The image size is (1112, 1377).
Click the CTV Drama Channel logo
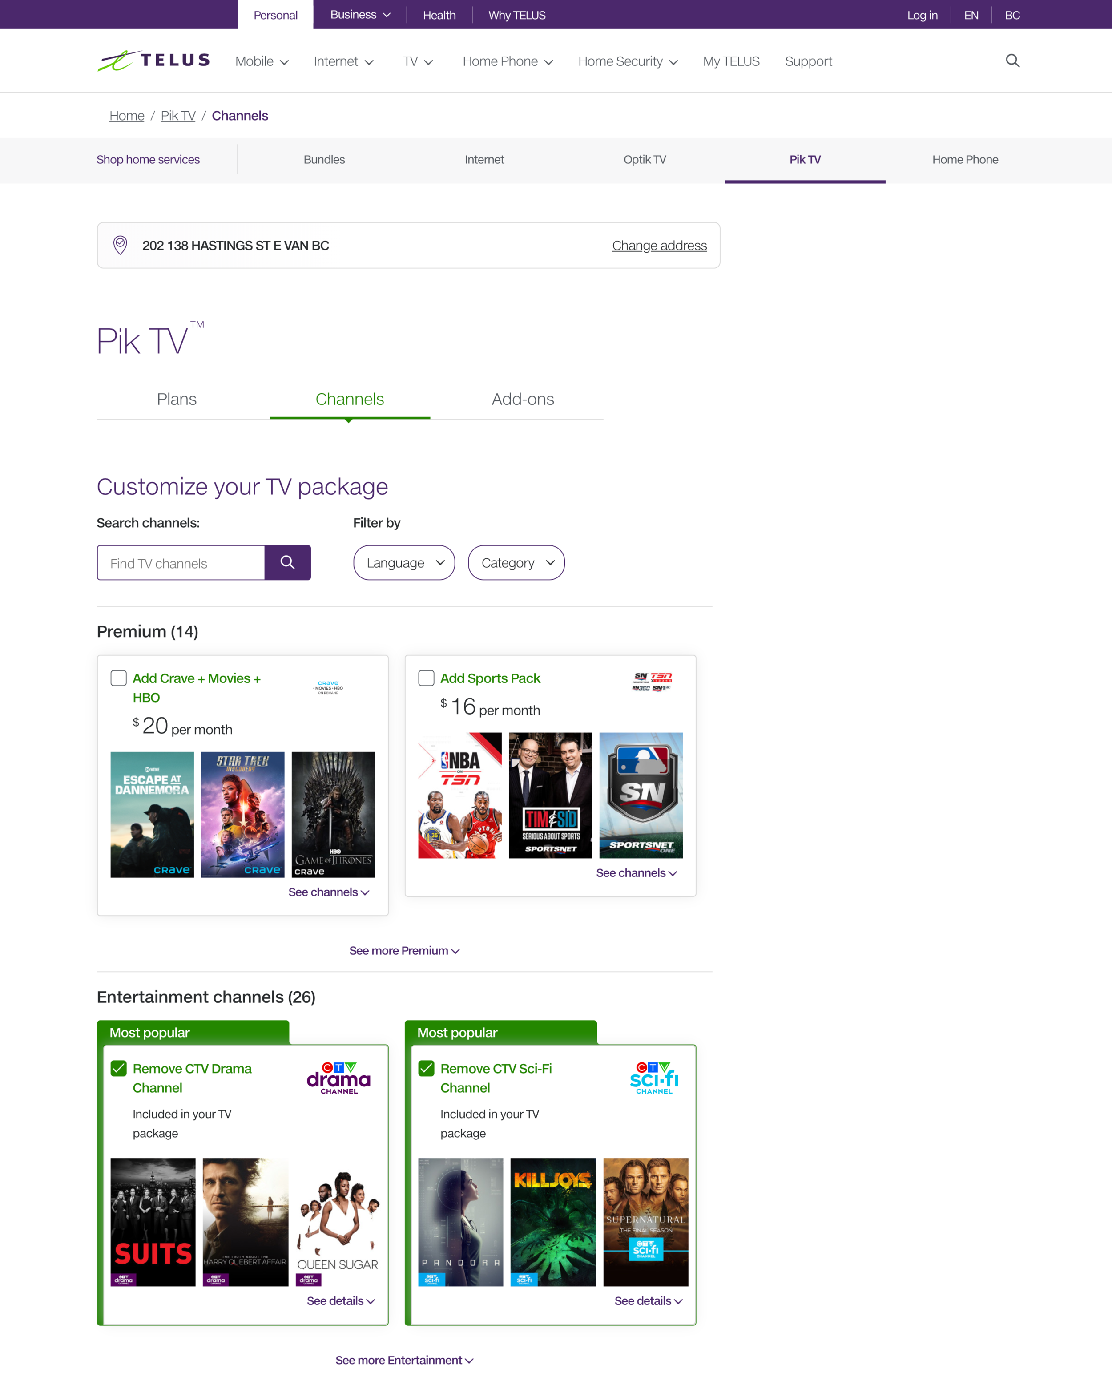(x=339, y=1078)
